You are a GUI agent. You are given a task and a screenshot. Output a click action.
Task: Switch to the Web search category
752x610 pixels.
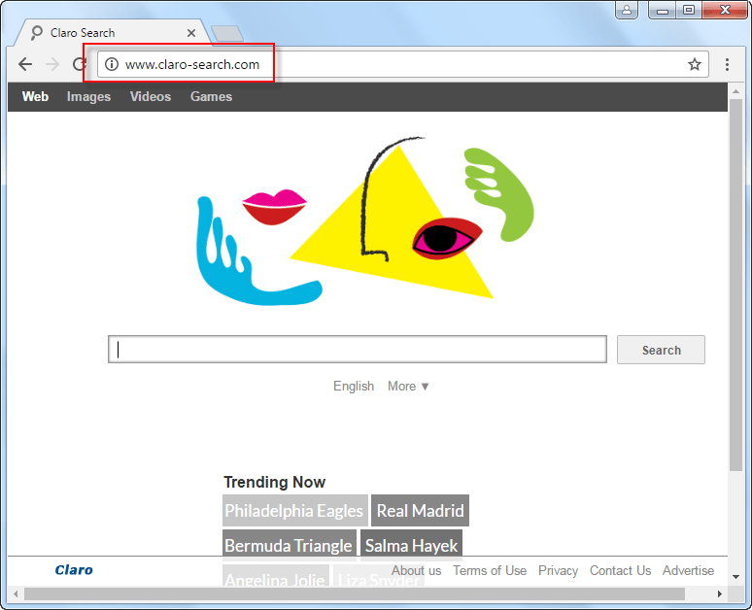point(35,96)
